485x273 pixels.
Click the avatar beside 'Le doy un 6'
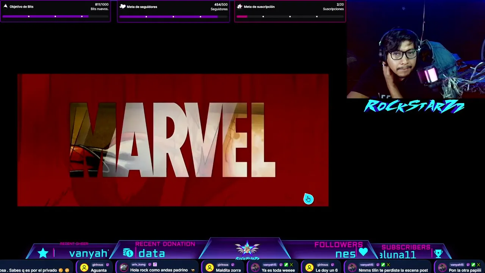[x=309, y=268]
